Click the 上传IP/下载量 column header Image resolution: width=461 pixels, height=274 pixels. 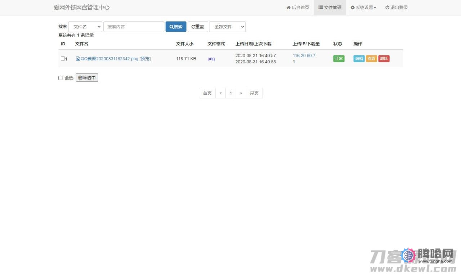306,44
